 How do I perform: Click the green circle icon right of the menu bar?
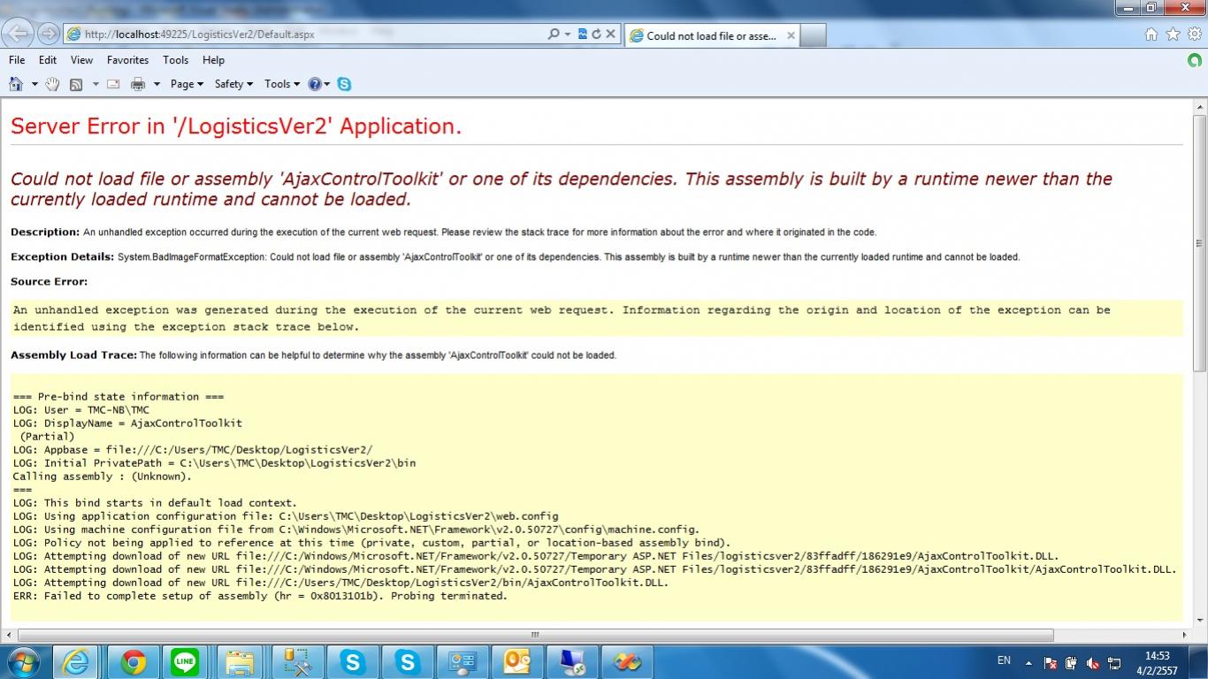[1195, 60]
